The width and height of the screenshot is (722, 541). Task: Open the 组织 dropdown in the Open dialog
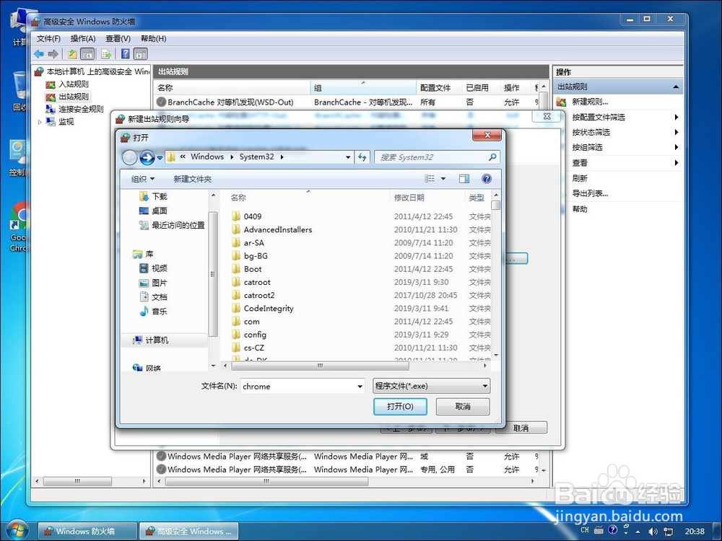[142, 178]
